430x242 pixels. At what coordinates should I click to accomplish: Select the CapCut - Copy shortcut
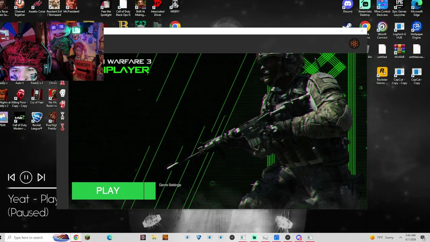pyautogui.click(x=417, y=76)
